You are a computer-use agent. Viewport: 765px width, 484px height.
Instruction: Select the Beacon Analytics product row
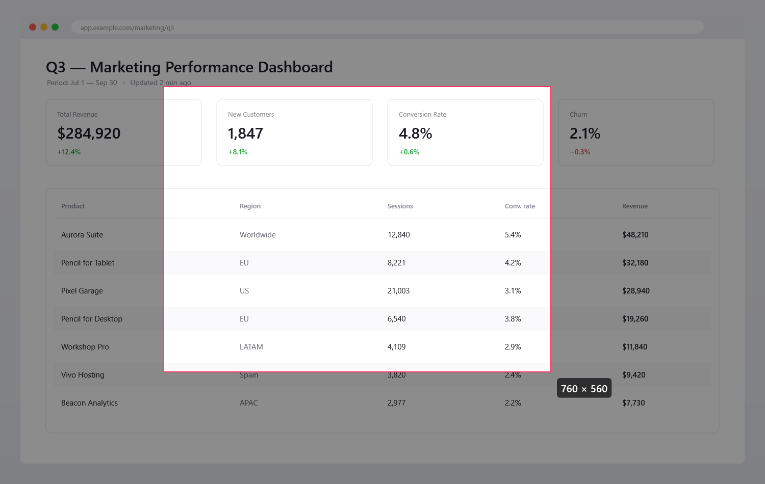click(382, 403)
